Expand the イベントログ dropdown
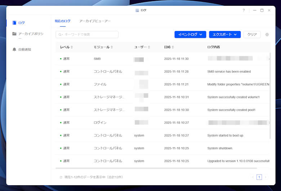The width and height of the screenshot is (281, 191). tap(190, 35)
